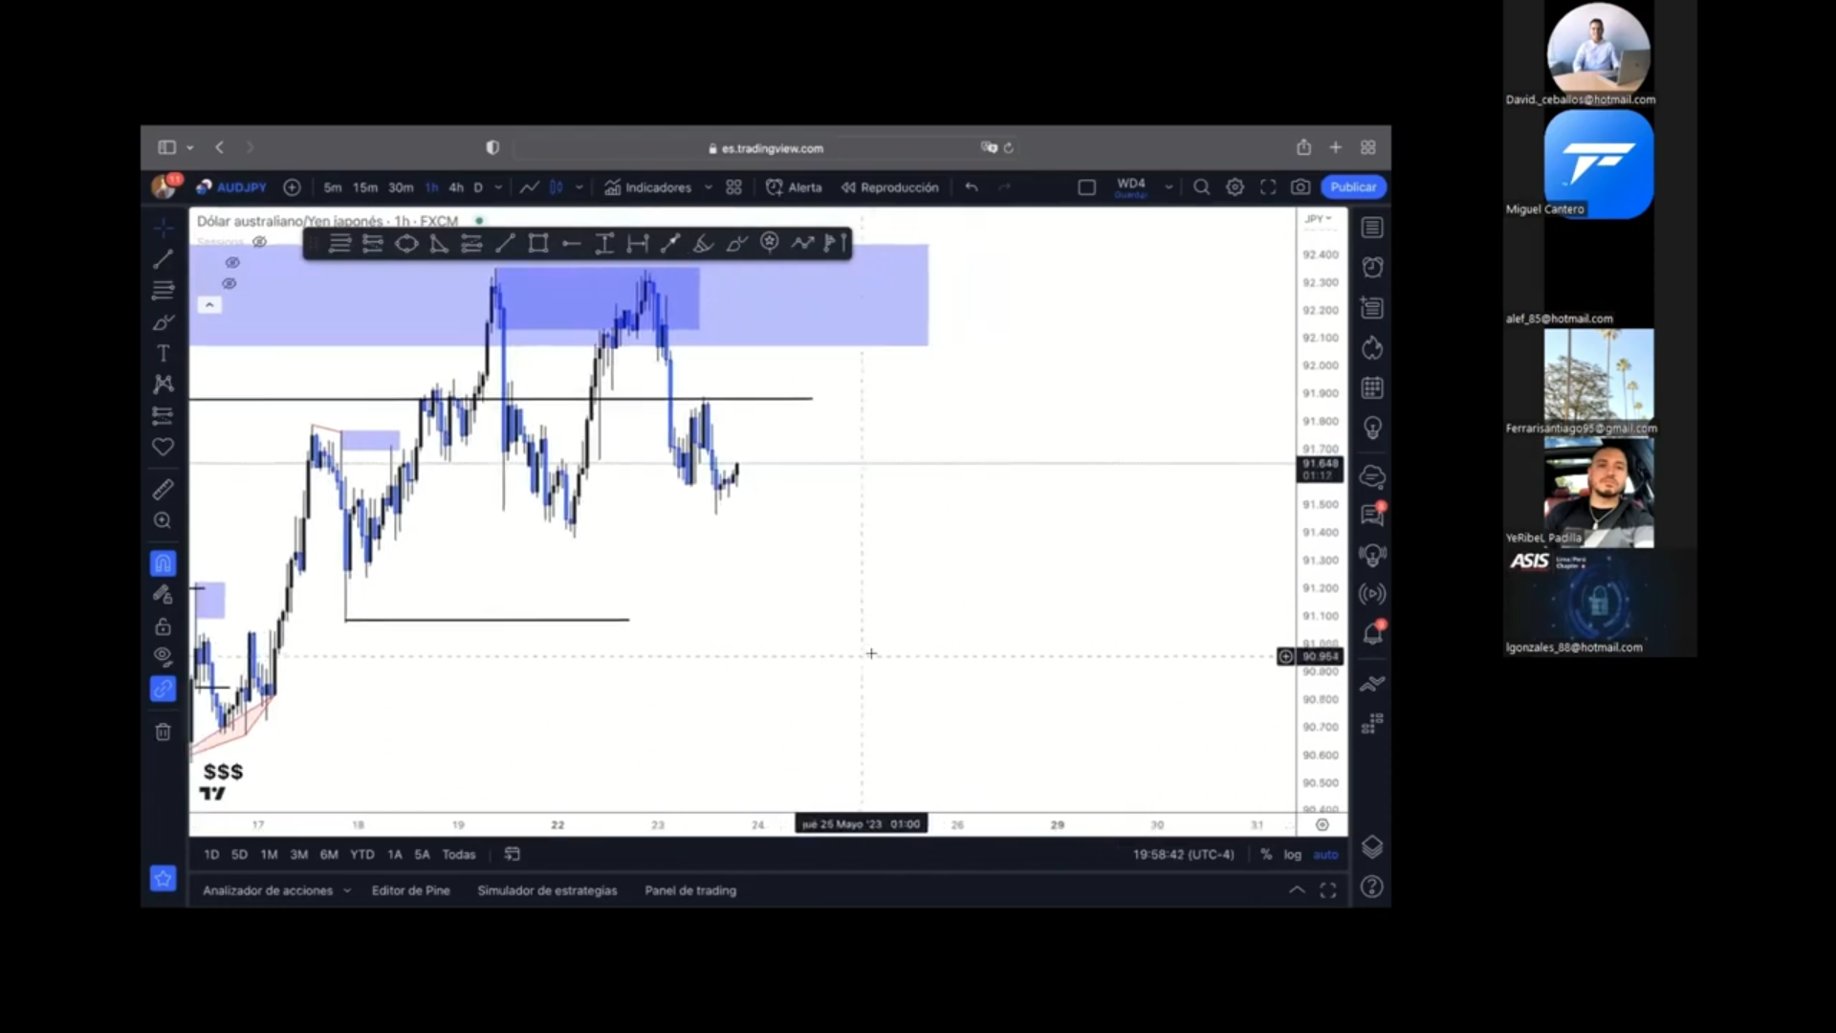Collapse the indicator legend chevron

pyautogui.click(x=209, y=305)
